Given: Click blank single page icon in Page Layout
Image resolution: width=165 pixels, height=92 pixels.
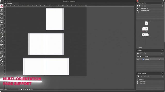Looking at the screenshot, I should pyautogui.click(x=137, y=6).
